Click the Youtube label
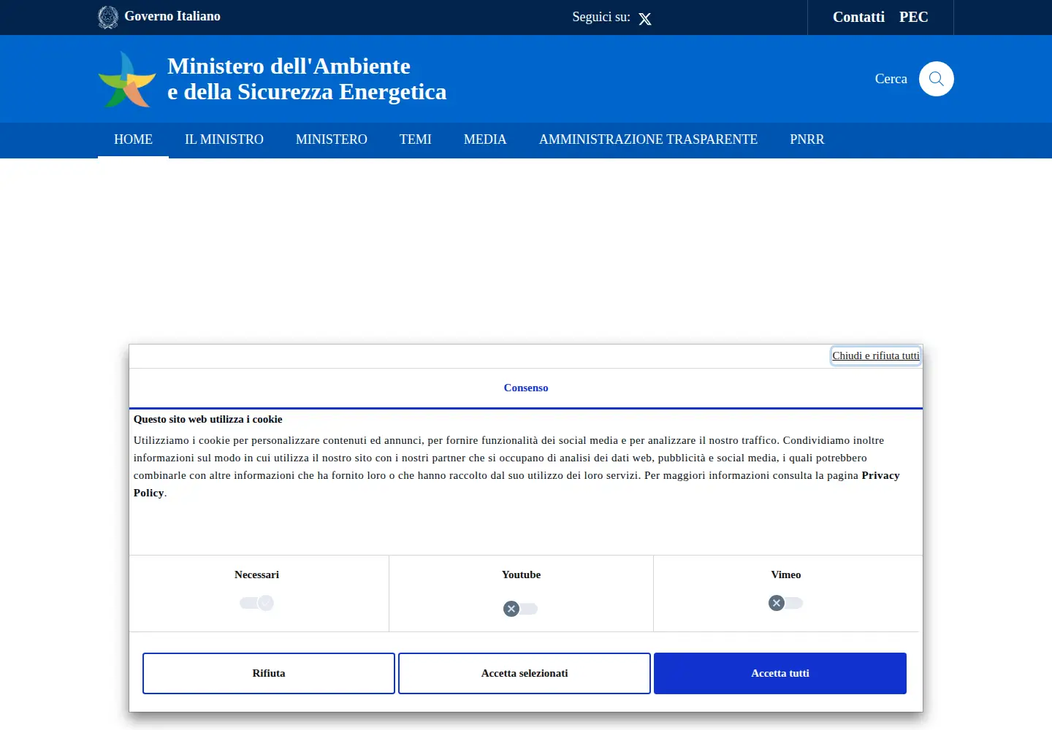 tap(521, 575)
